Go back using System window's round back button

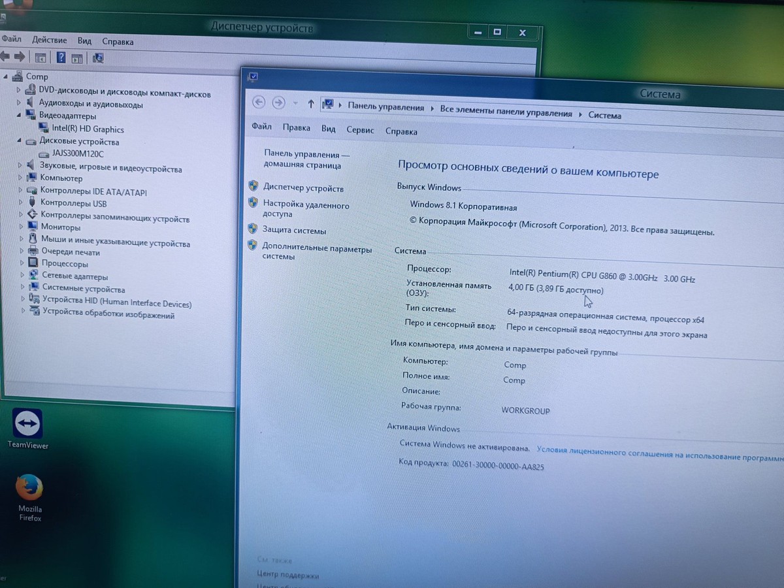coord(259,102)
